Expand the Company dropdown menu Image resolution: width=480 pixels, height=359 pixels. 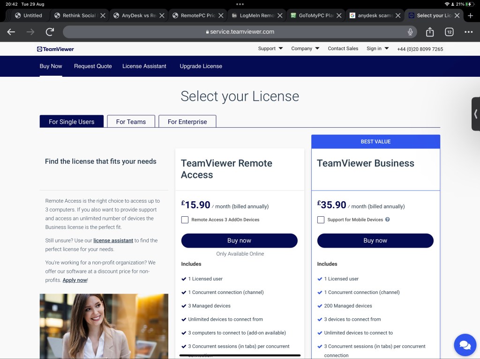(x=305, y=49)
